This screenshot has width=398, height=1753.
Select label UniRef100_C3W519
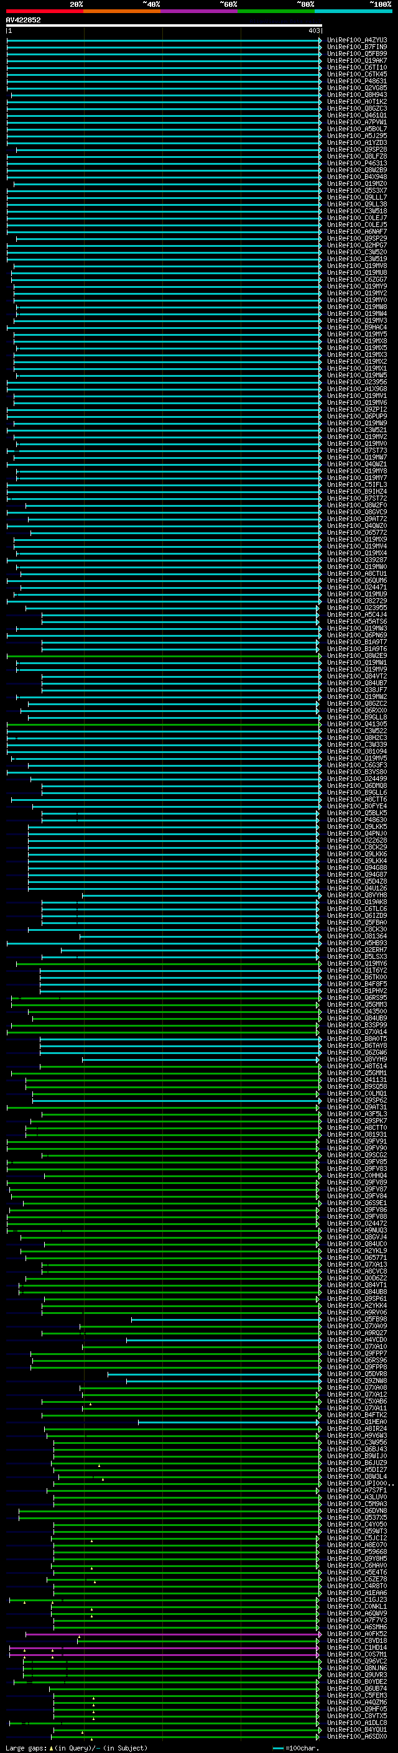(356, 259)
